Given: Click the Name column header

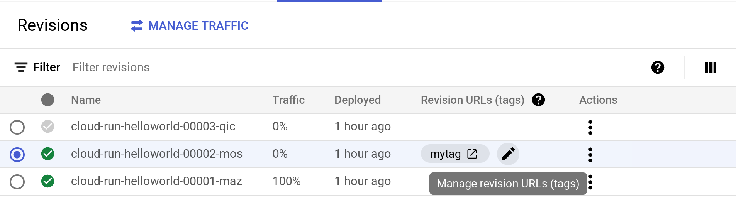Looking at the screenshot, I should click(x=86, y=100).
